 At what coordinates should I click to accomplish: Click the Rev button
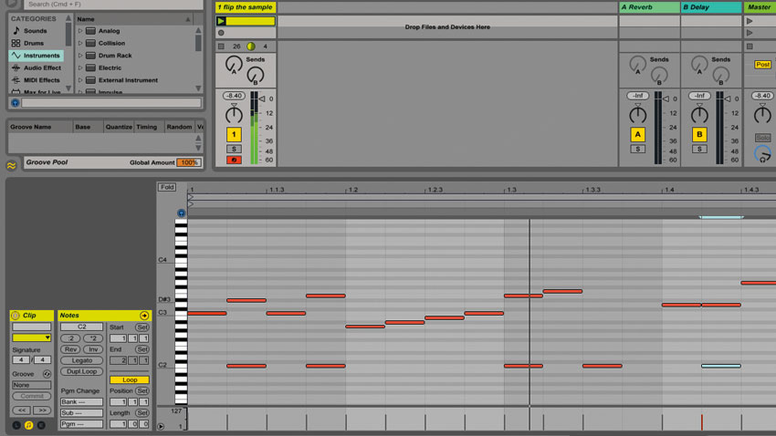coord(71,349)
